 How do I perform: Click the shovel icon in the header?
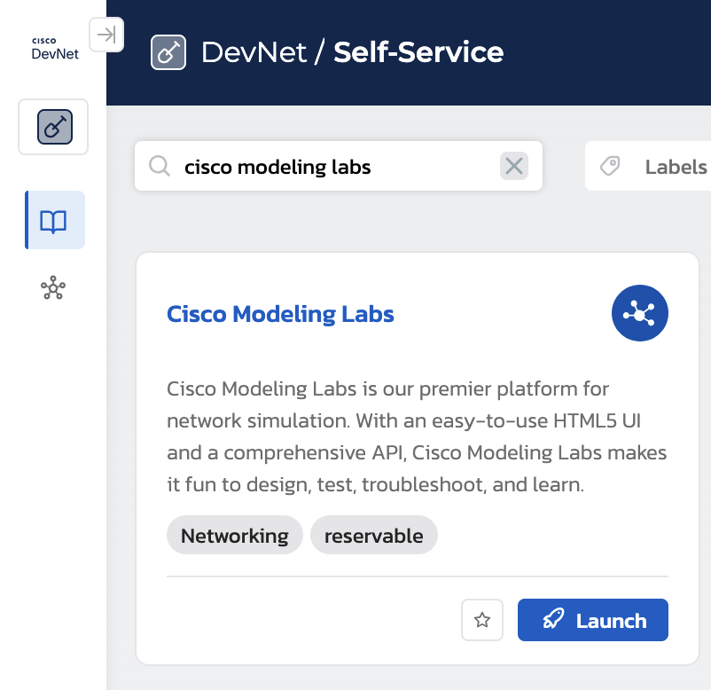[168, 52]
